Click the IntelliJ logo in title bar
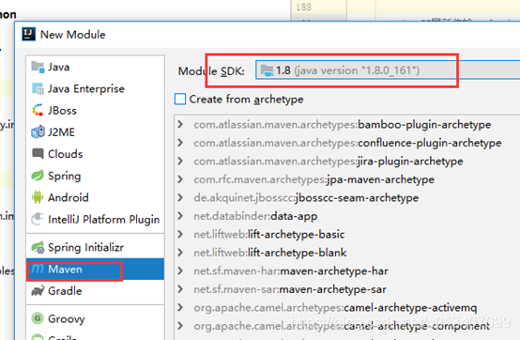 28,34
